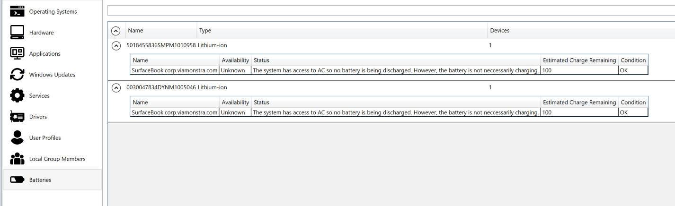Click the User Profiles person icon
This screenshot has height=206, width=675.
pyautogui.click(x=17, y=137)
